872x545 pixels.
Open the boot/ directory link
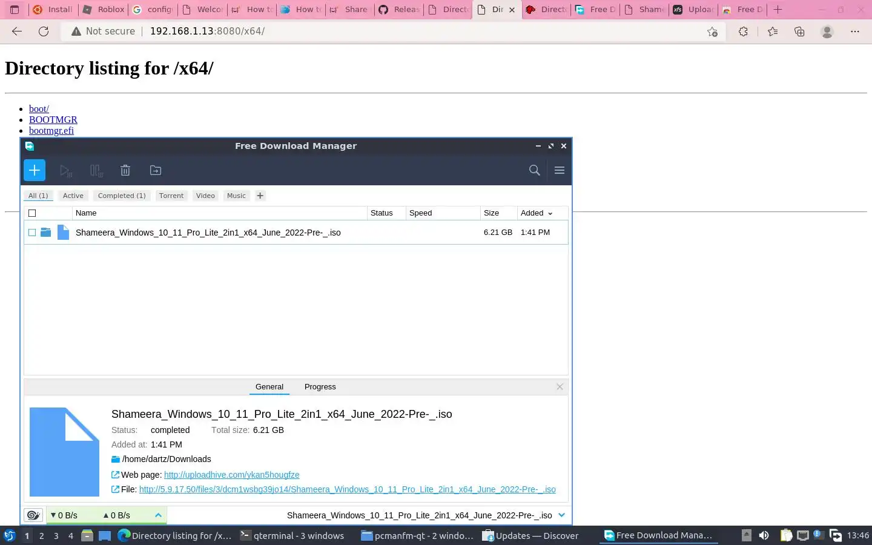coord(39,109)
